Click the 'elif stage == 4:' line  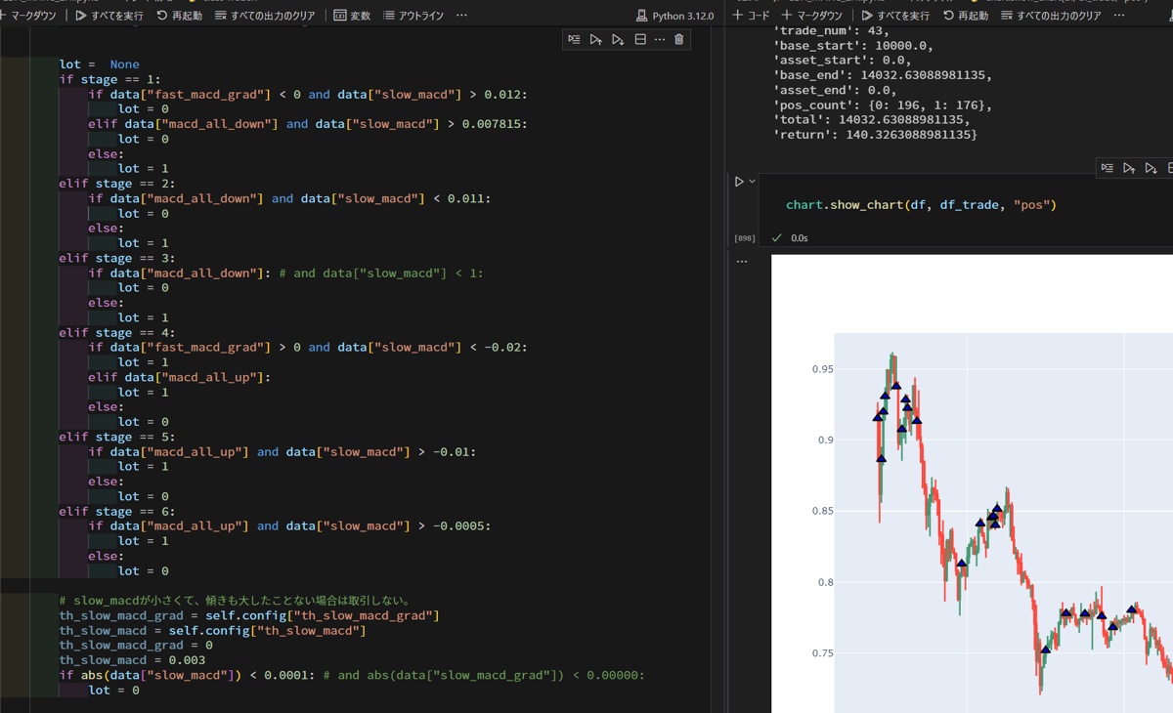pos(117,332)
